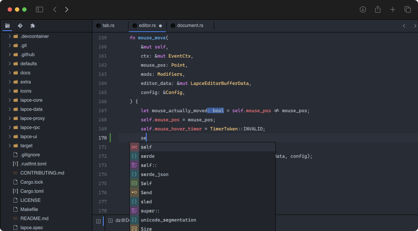Viewport: 418px width, 231px height.
Task: Switch to the tab.rs tab
Action: click(x=109, y=26)
